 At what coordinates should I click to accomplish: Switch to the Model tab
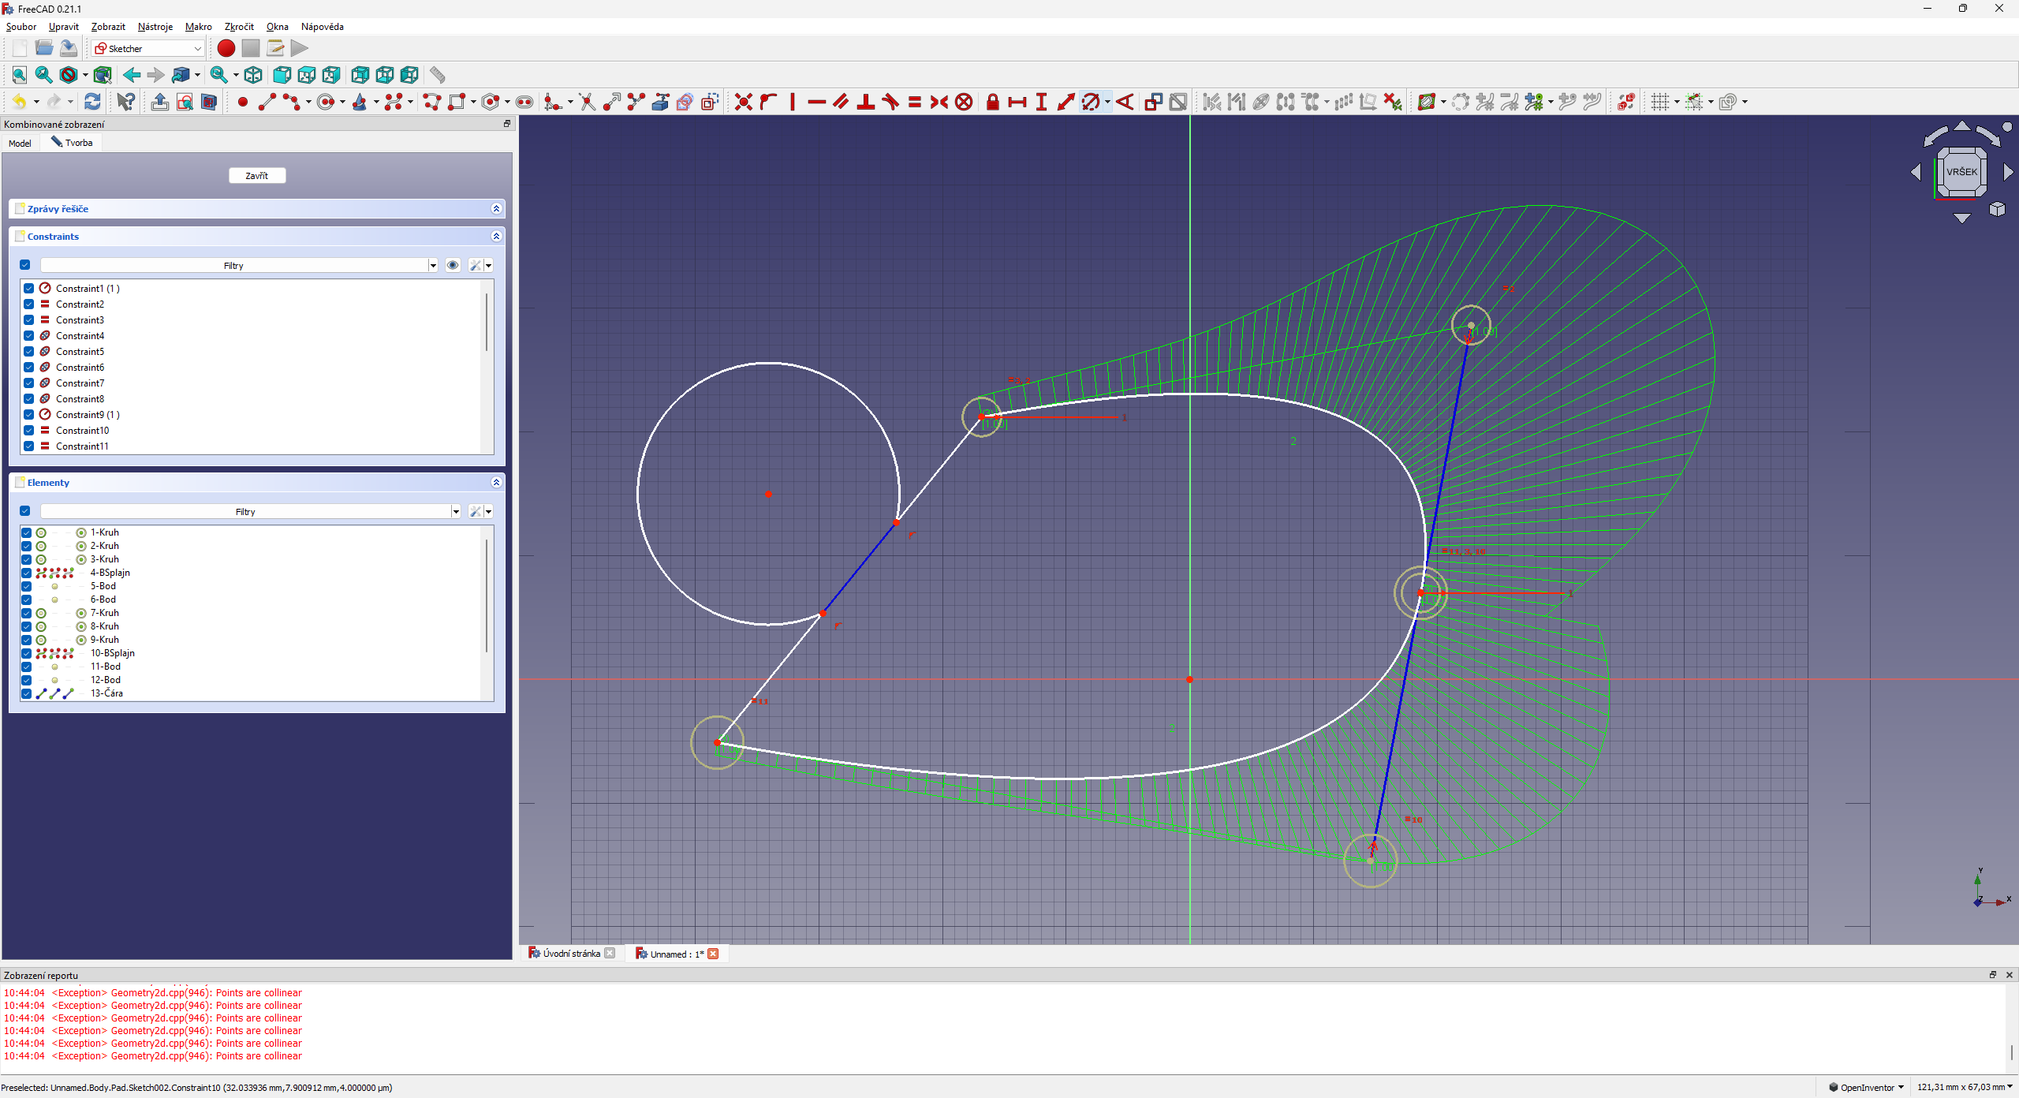pyautogui.click(x=20, y=143)
